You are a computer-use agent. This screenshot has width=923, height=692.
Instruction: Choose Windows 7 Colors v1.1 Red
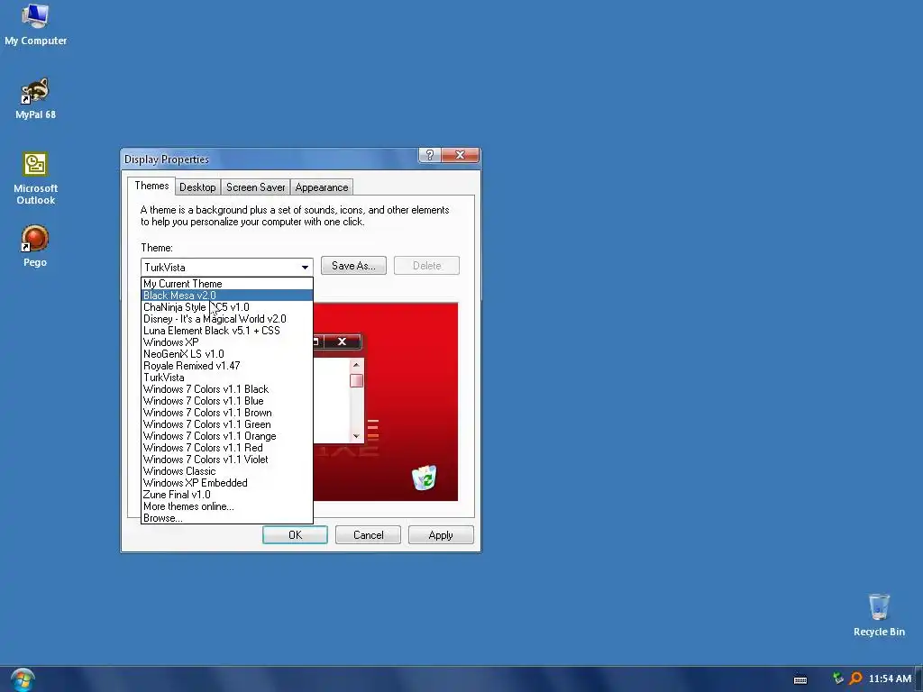pos(227,448)
